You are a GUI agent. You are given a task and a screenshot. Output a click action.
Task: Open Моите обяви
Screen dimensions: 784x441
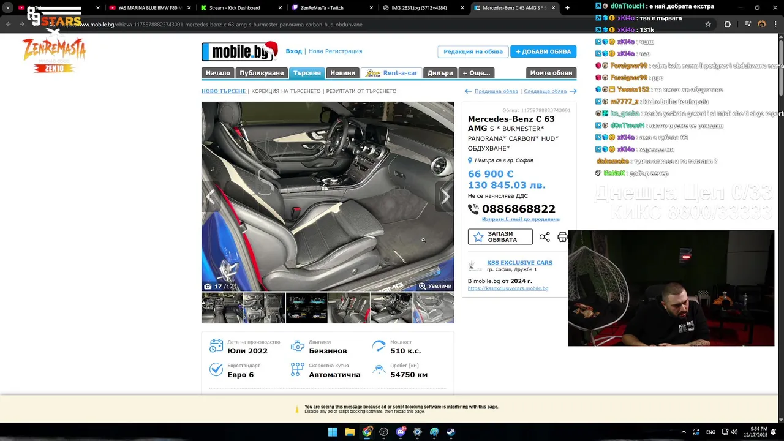(551, 73)
